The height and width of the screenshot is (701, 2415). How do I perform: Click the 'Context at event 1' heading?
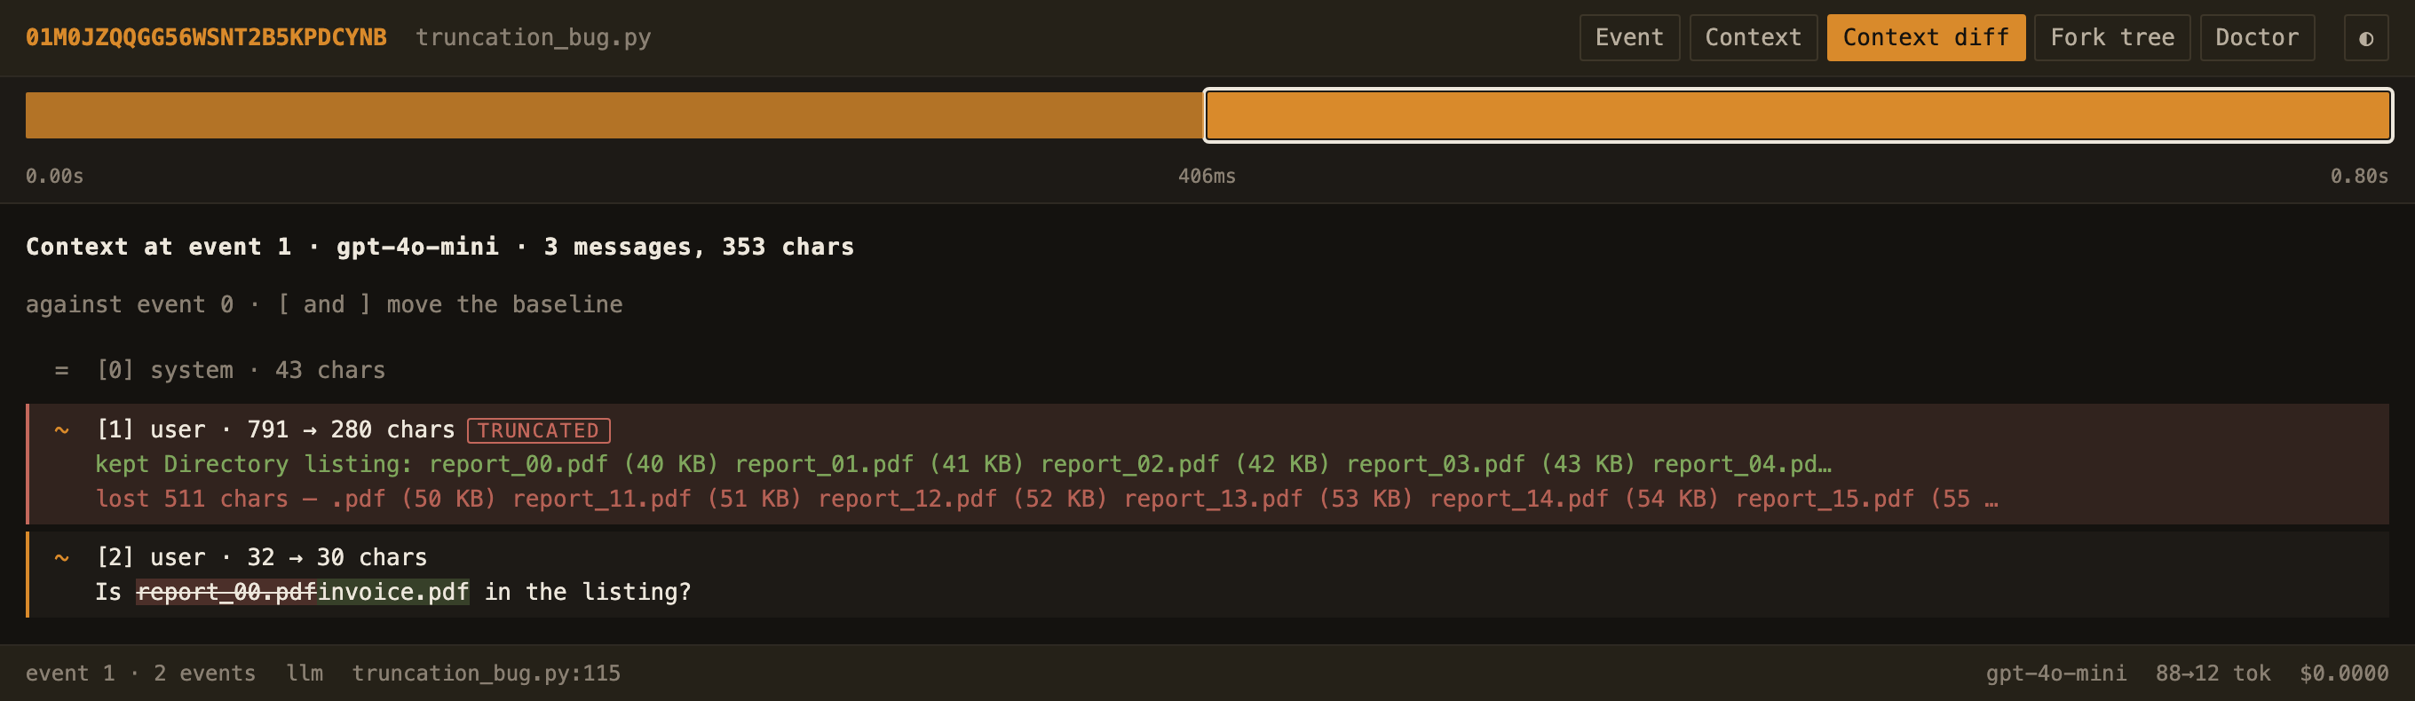(439, 247)
